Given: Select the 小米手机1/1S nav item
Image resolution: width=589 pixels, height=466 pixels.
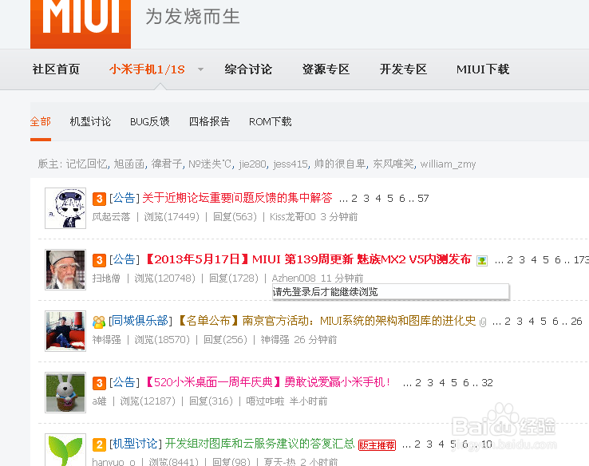Looking at the screenshot, I should point(147,69).
